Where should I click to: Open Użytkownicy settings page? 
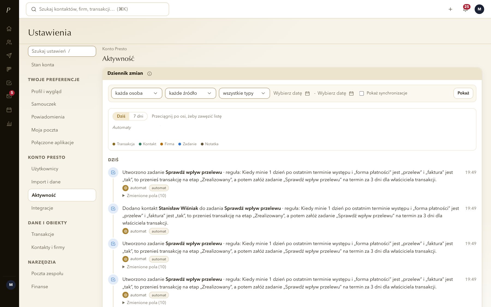[x=45, y=169]
